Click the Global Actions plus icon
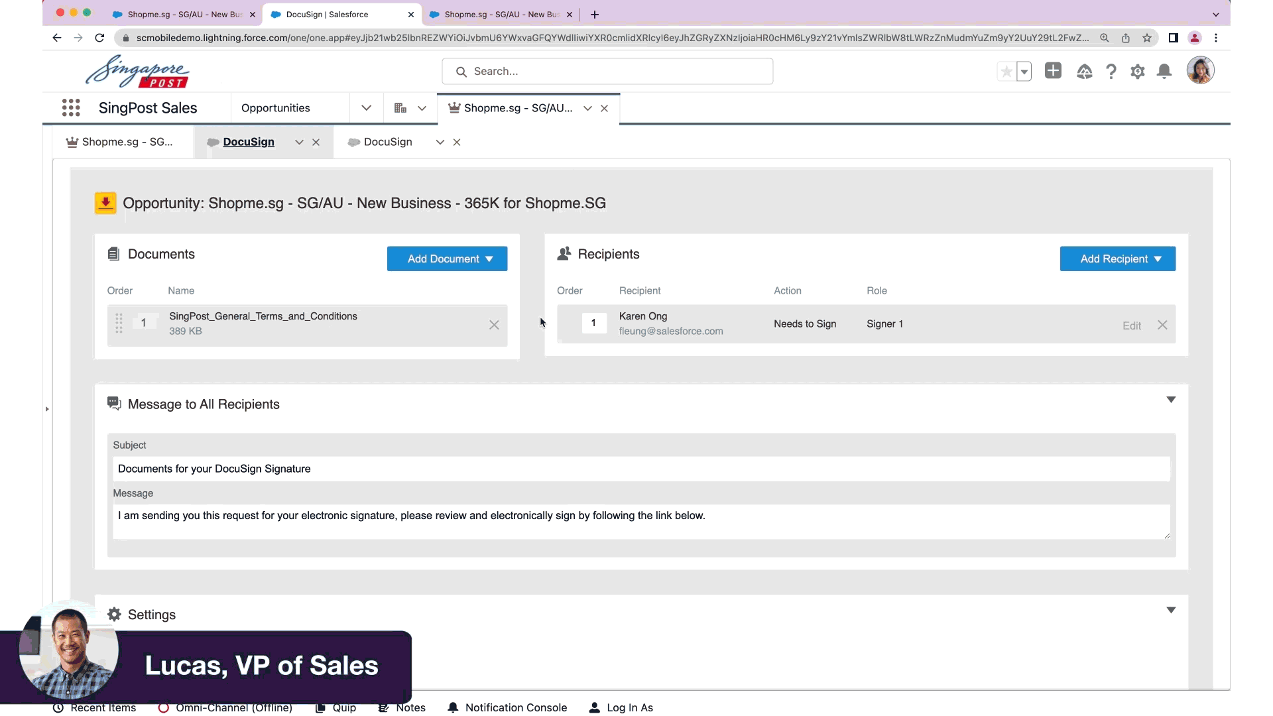1273x716 pixels. [x=1053, y=71]
